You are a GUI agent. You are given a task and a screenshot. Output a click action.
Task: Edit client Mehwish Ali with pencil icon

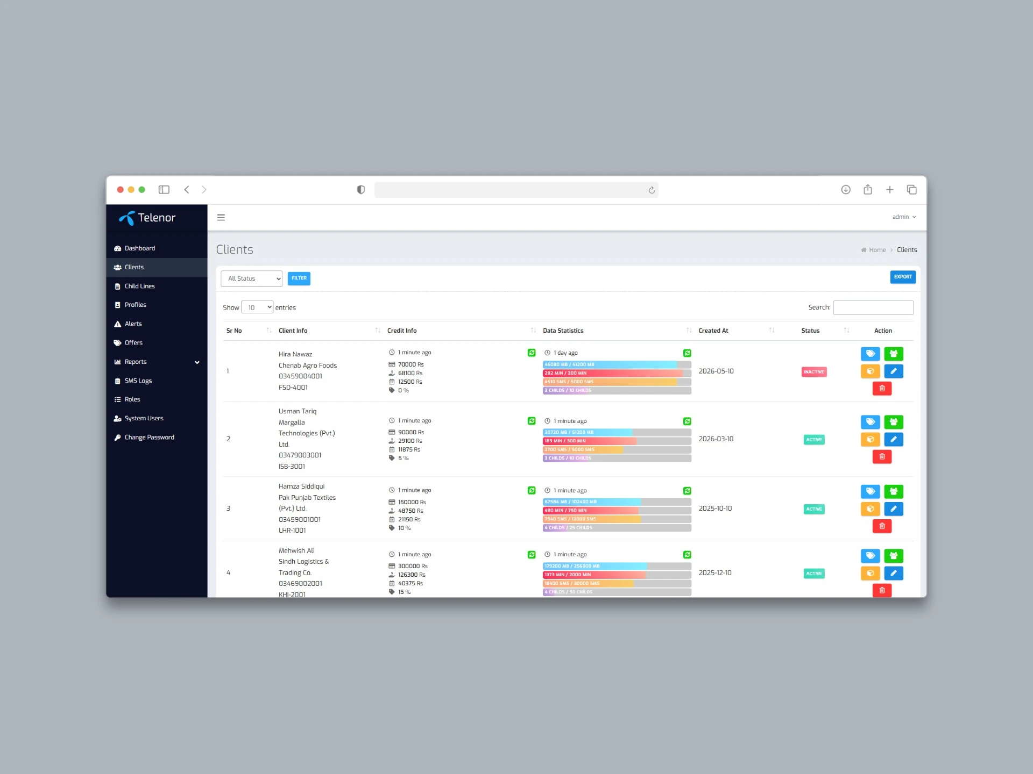[894, 573]
